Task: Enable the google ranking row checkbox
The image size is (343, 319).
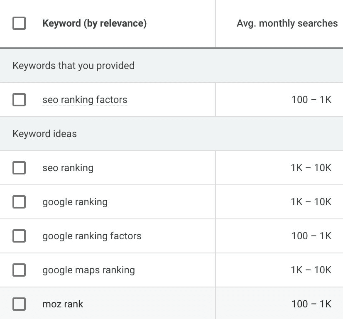Action: point(19,202)
